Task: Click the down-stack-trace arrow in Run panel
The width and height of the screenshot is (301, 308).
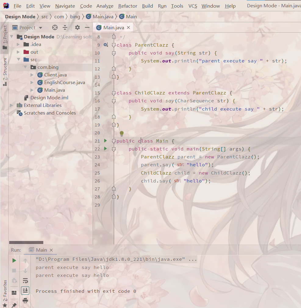Action: (x=25, y=271)
